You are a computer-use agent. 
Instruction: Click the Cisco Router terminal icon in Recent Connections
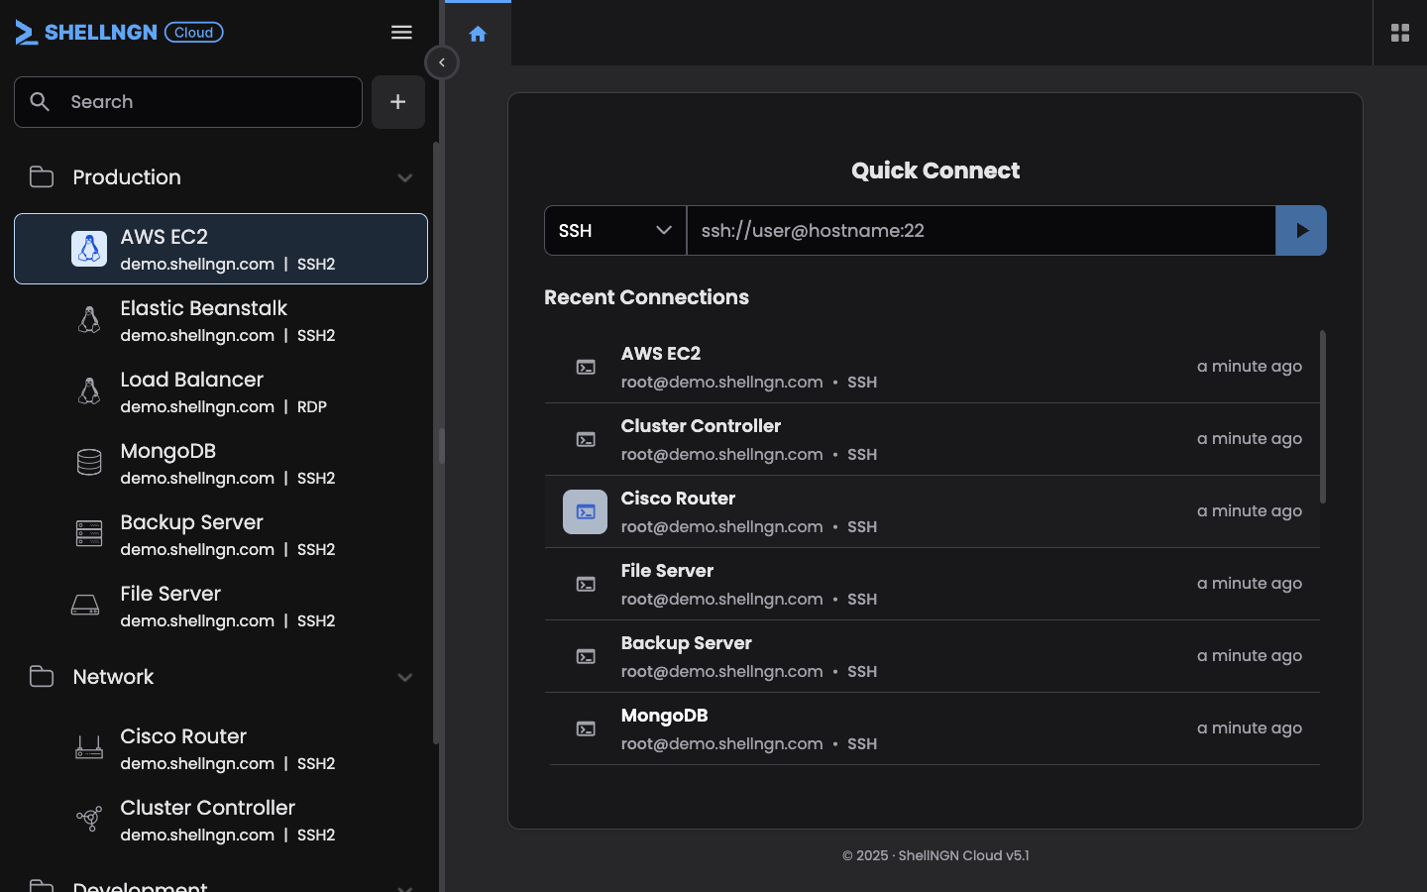[x=585, y=511]
